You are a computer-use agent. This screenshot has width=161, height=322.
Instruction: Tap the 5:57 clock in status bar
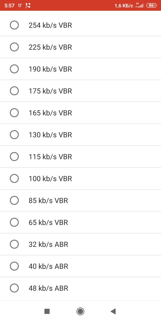tap(9, 5)
